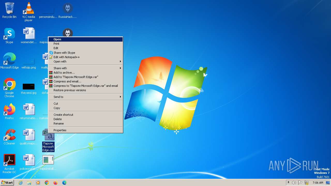Choose Copy in the context menu

[85, 108]
